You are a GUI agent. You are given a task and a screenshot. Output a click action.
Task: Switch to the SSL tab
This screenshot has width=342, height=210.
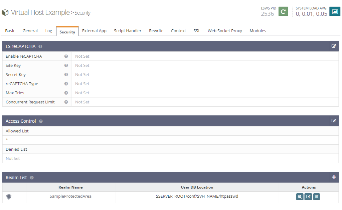coord(197,30)
